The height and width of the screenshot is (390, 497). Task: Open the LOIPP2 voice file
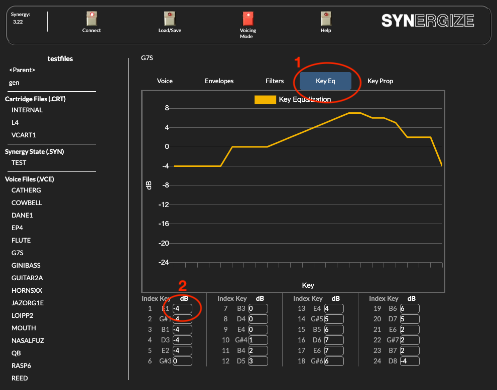22,316
